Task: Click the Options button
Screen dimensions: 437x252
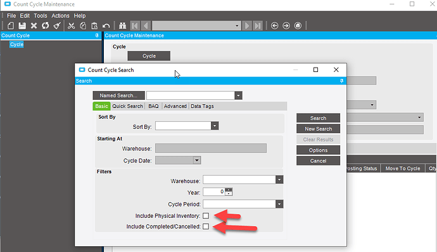Action: point(318,150)
